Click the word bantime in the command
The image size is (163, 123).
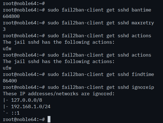pyautogui.click(x=141, y=10)
